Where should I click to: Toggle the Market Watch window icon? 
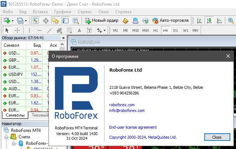pos(36,20)
